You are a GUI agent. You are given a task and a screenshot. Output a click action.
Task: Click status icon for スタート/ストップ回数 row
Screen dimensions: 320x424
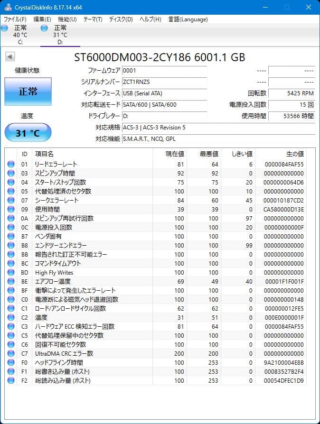click(x=11, y=182)
